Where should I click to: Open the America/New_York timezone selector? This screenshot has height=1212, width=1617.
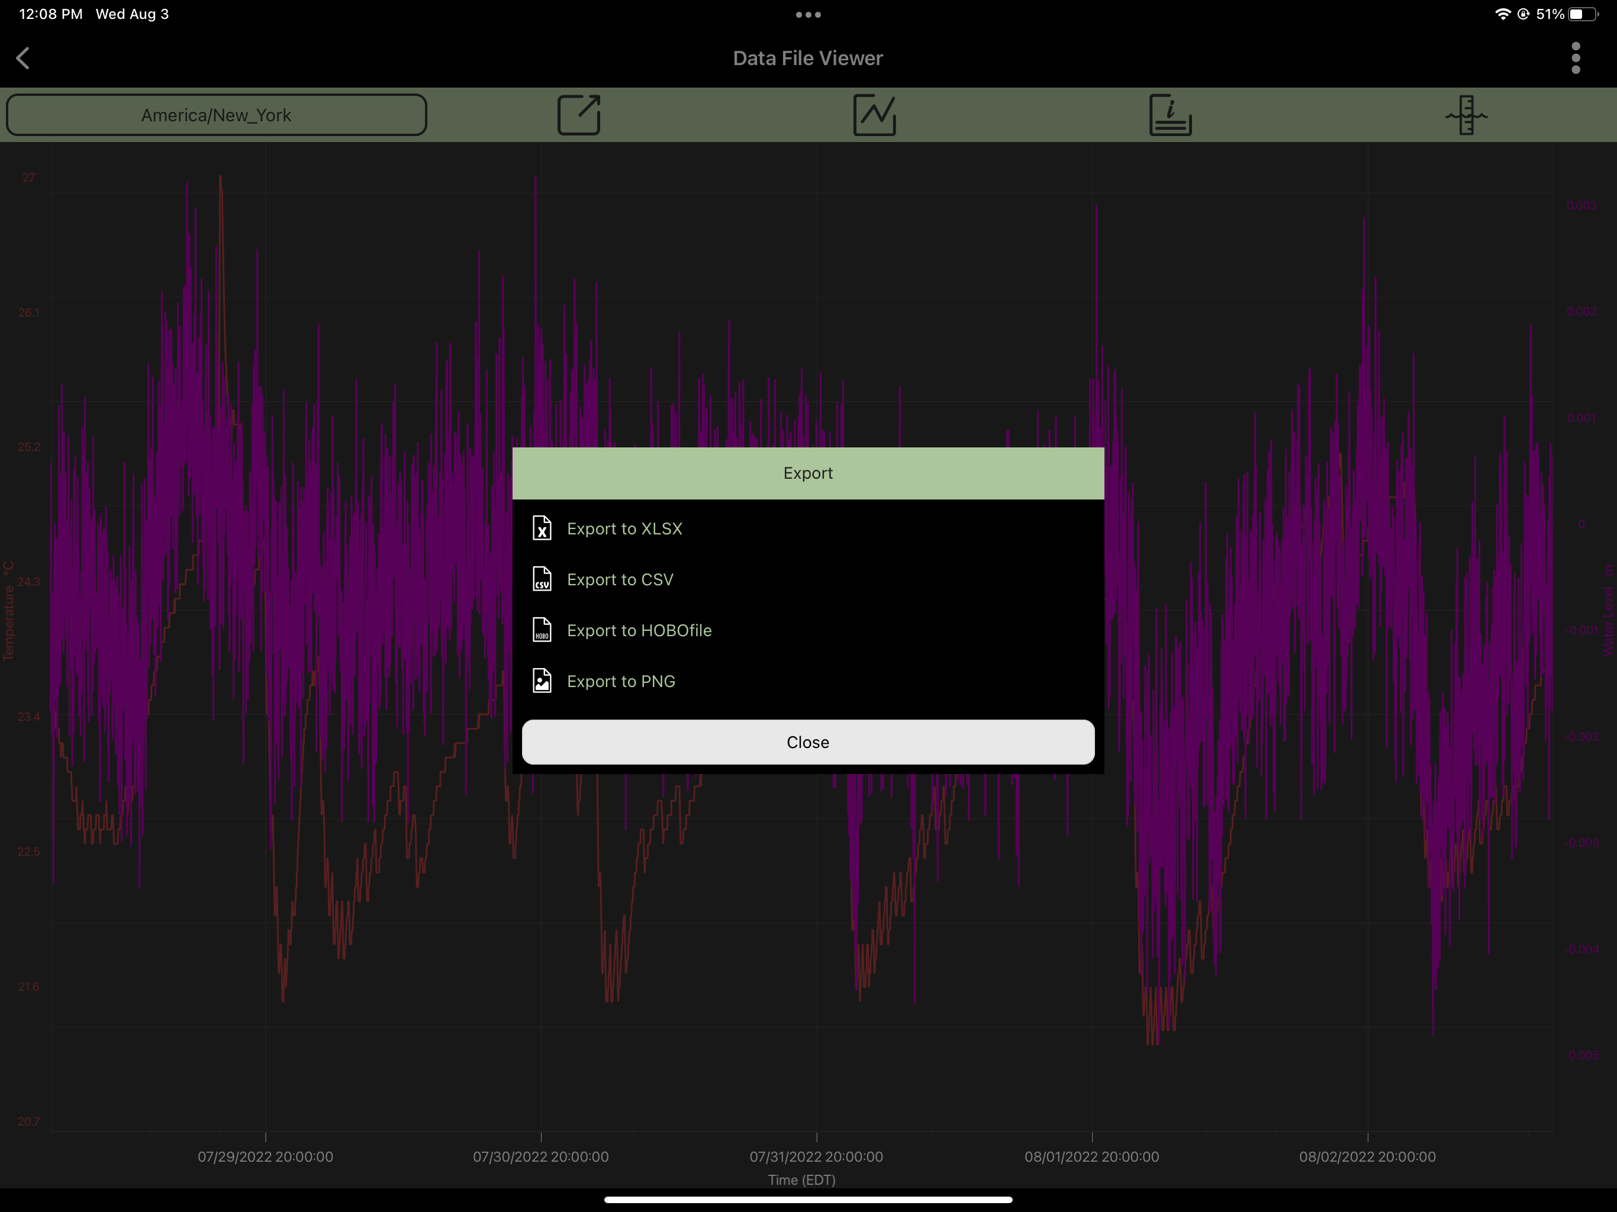(217, 115)
